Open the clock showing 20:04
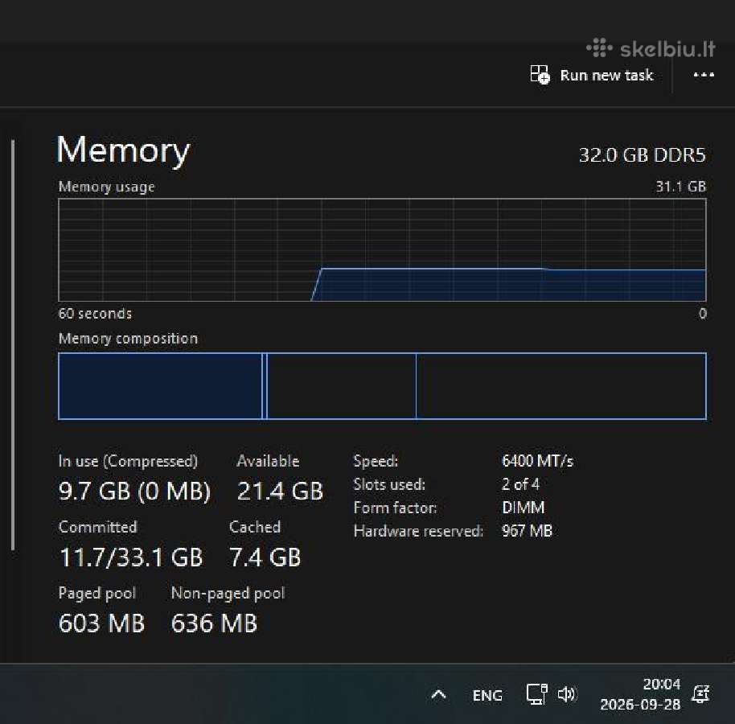This screenshot has height=724, width=735. [x=661, y=684]
